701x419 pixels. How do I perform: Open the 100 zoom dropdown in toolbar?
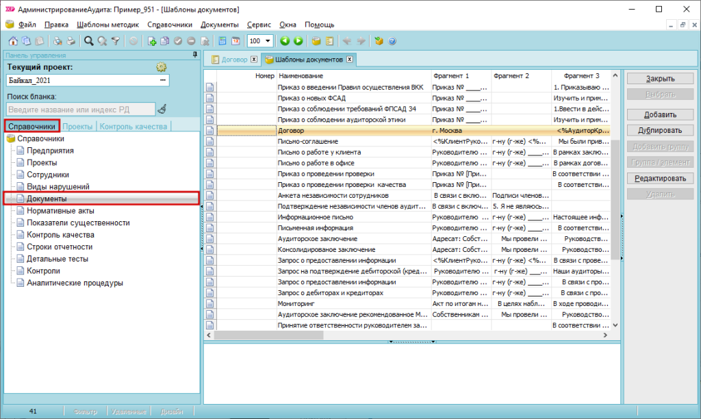268,41
